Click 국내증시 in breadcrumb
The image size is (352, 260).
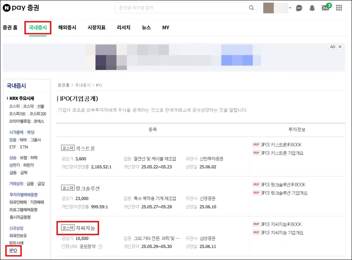[x=83, y=85]
